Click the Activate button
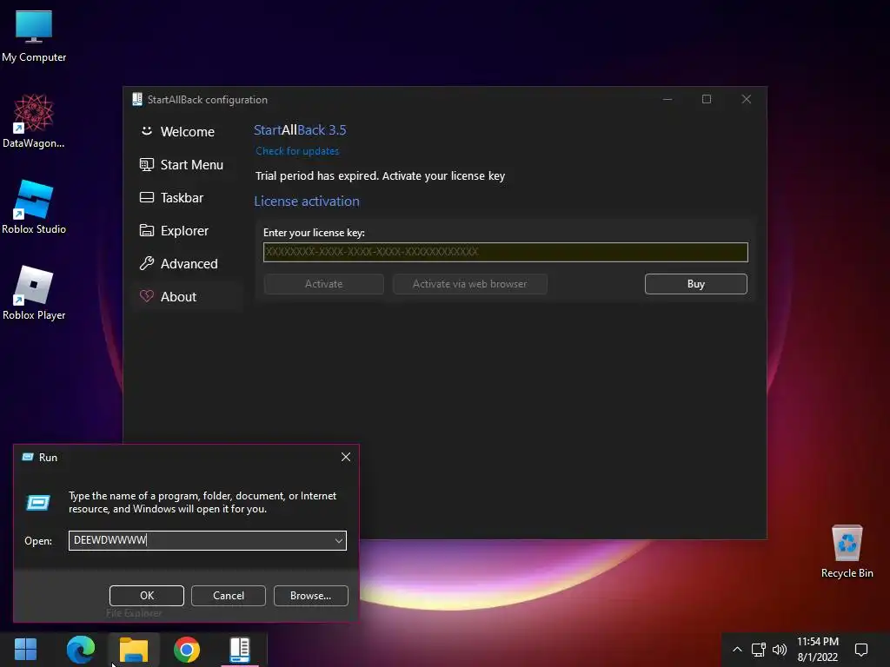Screen dimensions: 890x667 (323, 284)
